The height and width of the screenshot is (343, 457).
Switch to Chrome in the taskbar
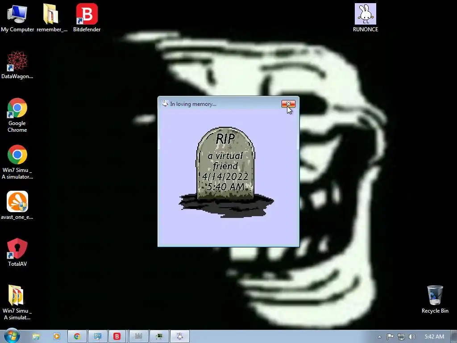(x=77, y=337)
